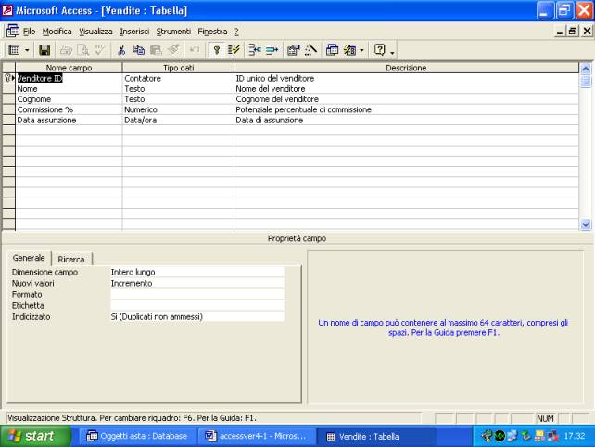This screenshot has width=595, height=447.
Task: Open the Indexes toolbar icon
Action: point(234,50)
